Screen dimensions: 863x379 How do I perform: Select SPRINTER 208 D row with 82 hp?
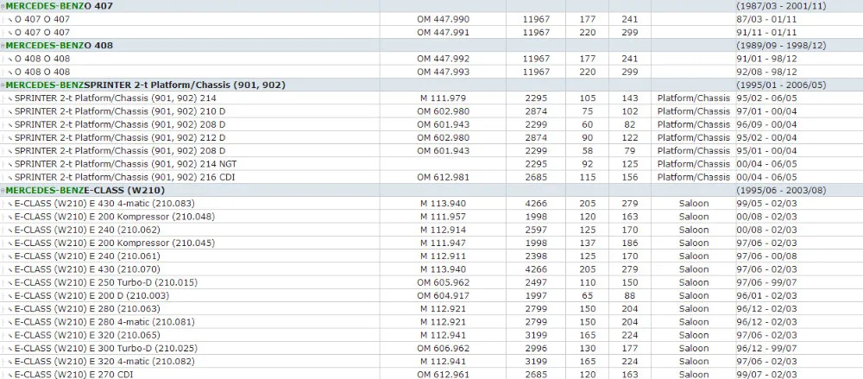(431, 124)
